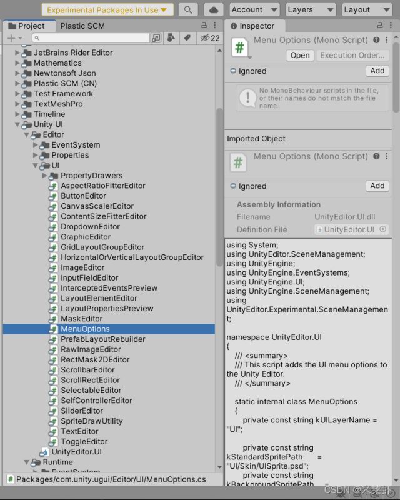The image size is (400, 500).
Task: Open the cloud services button
Action: point(213,10)
